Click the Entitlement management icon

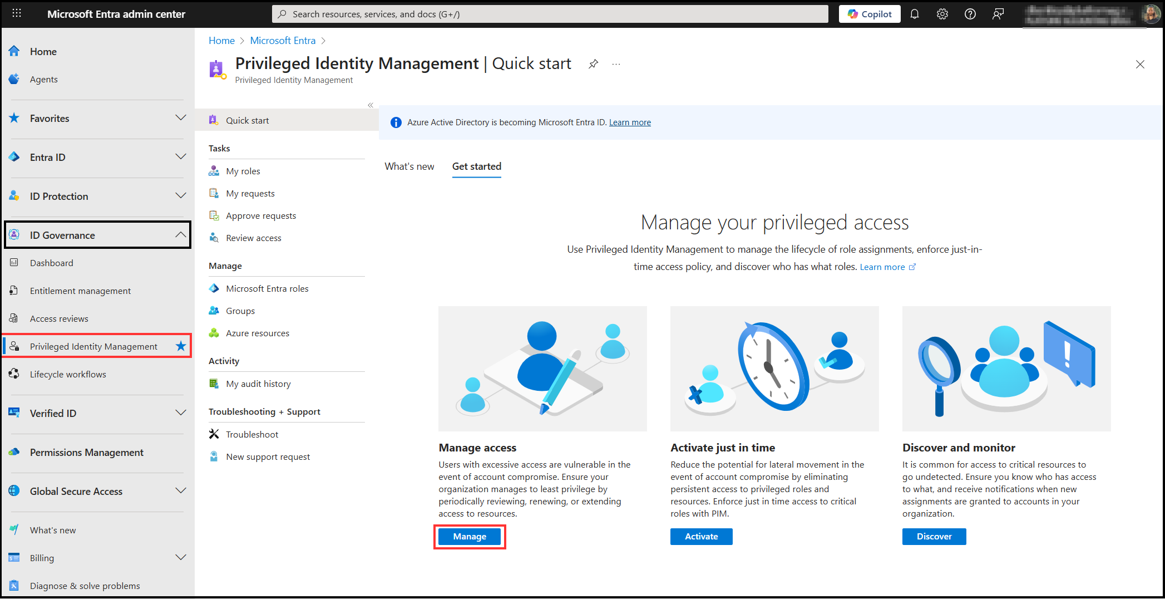tap(14, 291)
